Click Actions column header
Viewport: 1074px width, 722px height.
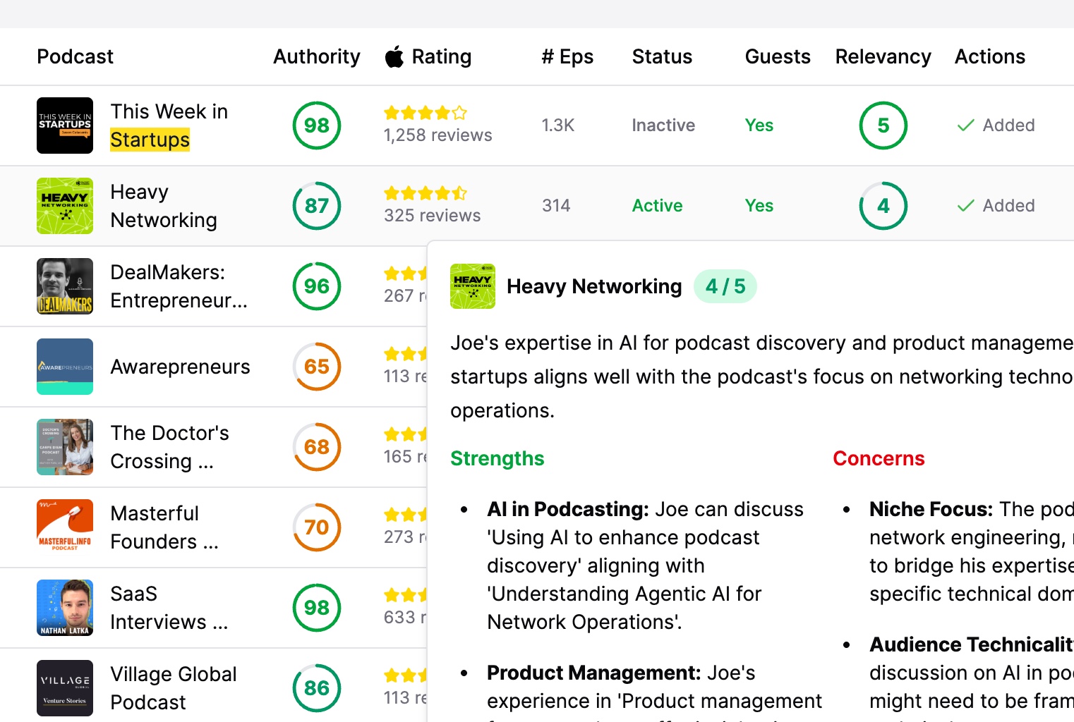(990, 56)
